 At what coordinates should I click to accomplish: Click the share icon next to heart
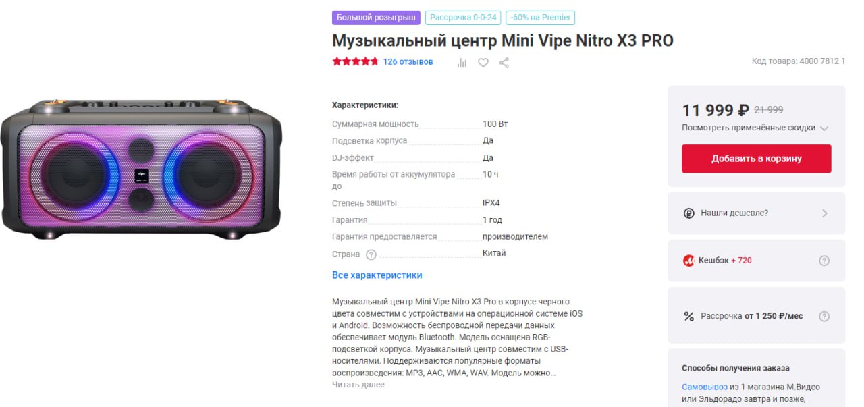[x=504, y=62]
